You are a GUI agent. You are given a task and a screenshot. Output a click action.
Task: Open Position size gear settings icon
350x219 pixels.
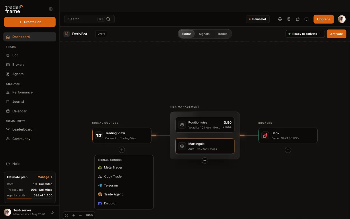(182, 125)
